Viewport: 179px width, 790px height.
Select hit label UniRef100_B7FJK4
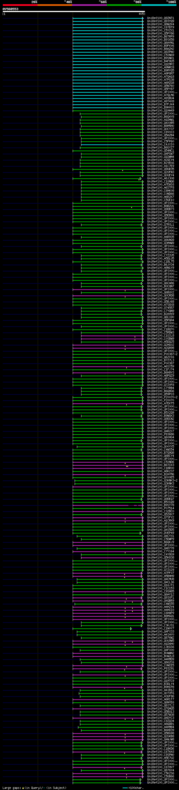click(160, 104)
